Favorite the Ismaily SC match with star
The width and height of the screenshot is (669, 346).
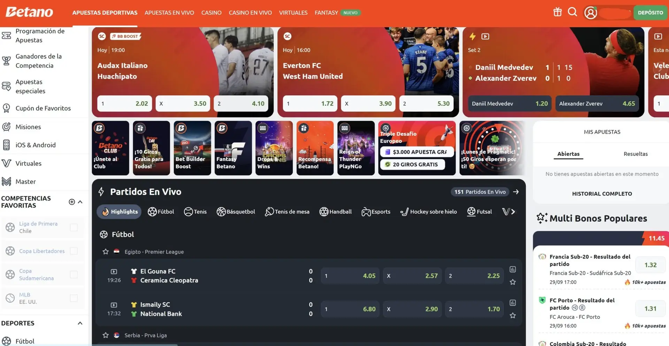(x=513, y=316)
